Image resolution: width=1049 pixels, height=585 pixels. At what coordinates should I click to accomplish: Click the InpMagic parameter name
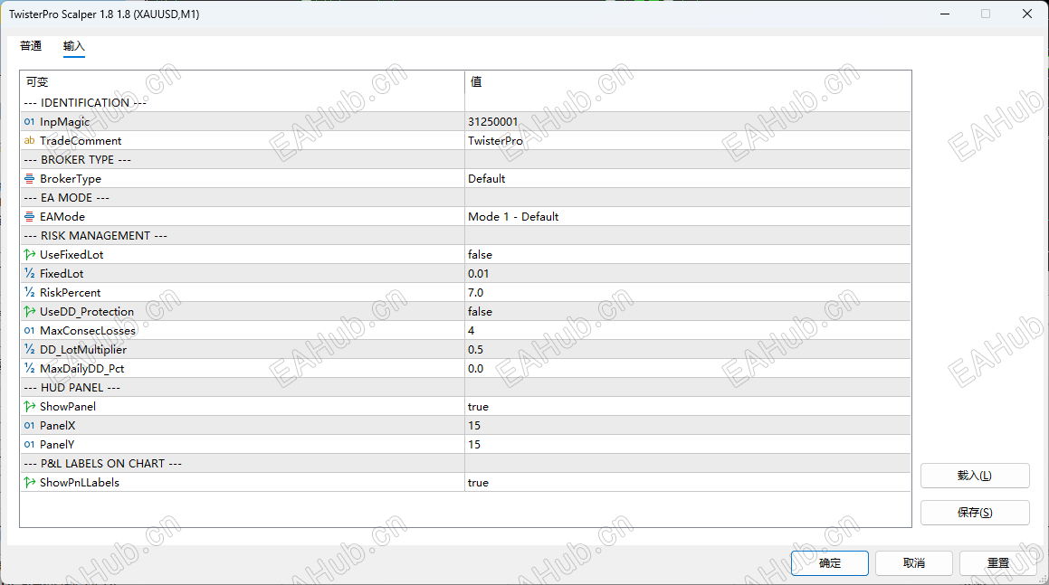coord(64,122)
